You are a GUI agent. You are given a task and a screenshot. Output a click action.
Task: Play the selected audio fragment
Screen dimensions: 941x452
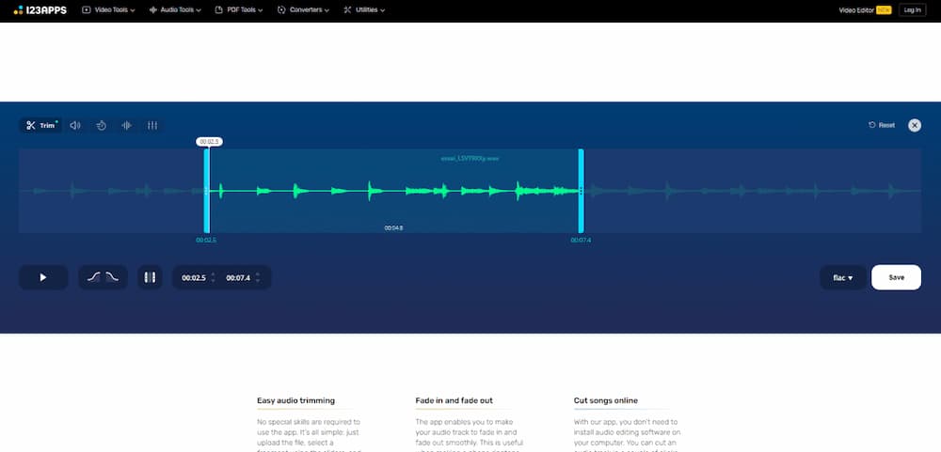click(x=43, y=277)
